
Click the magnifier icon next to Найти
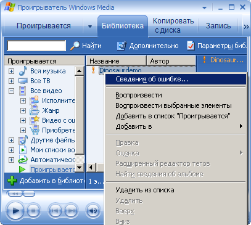coord(75,46)
